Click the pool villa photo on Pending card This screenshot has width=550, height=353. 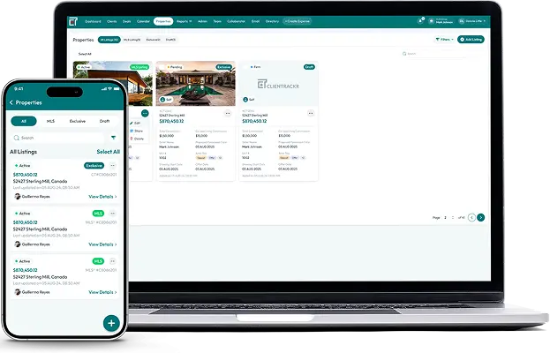click(196, 84)
